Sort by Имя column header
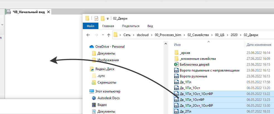The height and width of the screenshot is (114, 274). coord(177,45)
